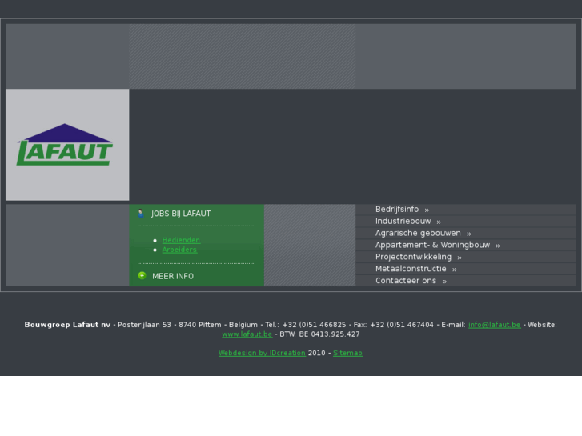The width and height of the screenshot is (582, 436).
Task: Open the Bedienden jobs link
Action: 181,240
